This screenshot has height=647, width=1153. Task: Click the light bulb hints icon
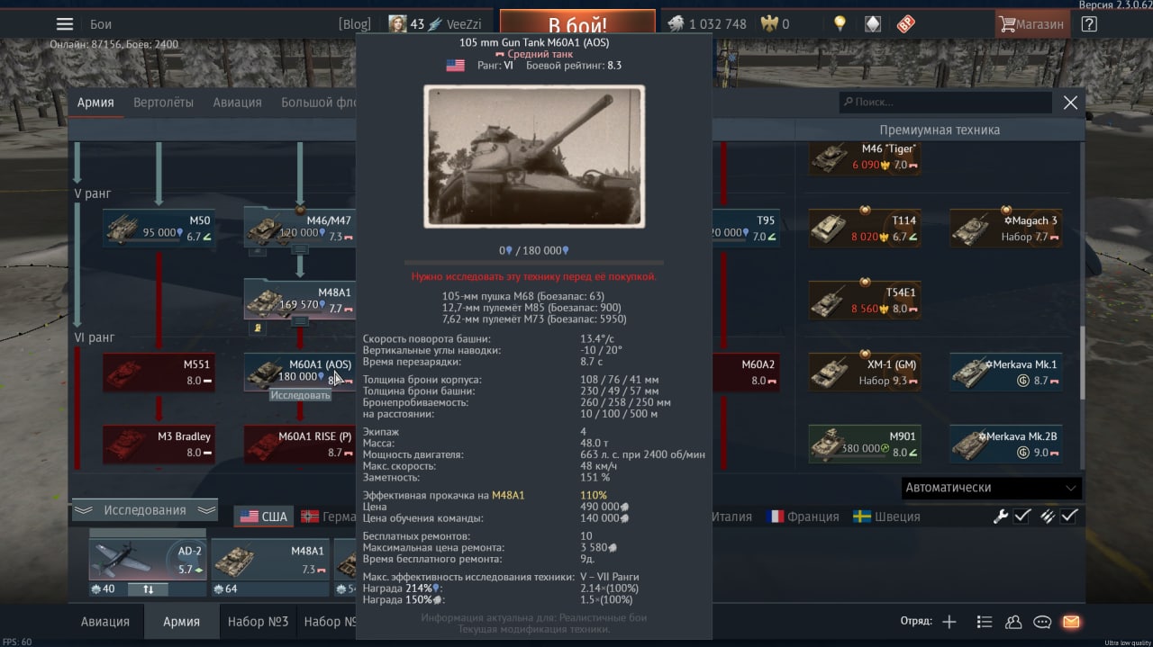coord(840,24)
